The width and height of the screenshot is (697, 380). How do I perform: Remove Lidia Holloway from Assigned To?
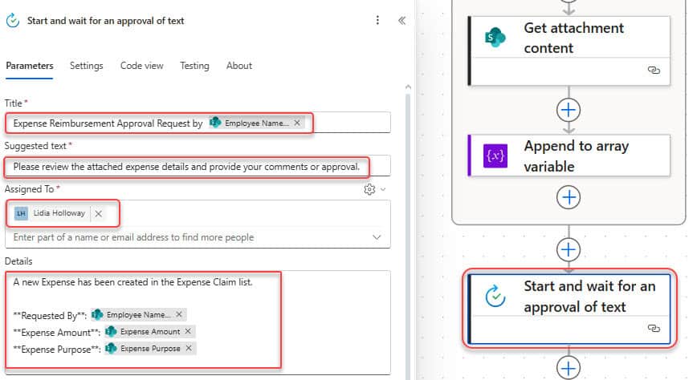(98, 213)
